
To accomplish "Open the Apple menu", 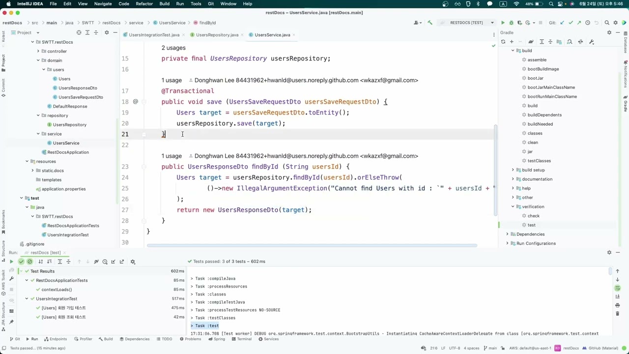I will pyautogui.click(x=8, y=4).
